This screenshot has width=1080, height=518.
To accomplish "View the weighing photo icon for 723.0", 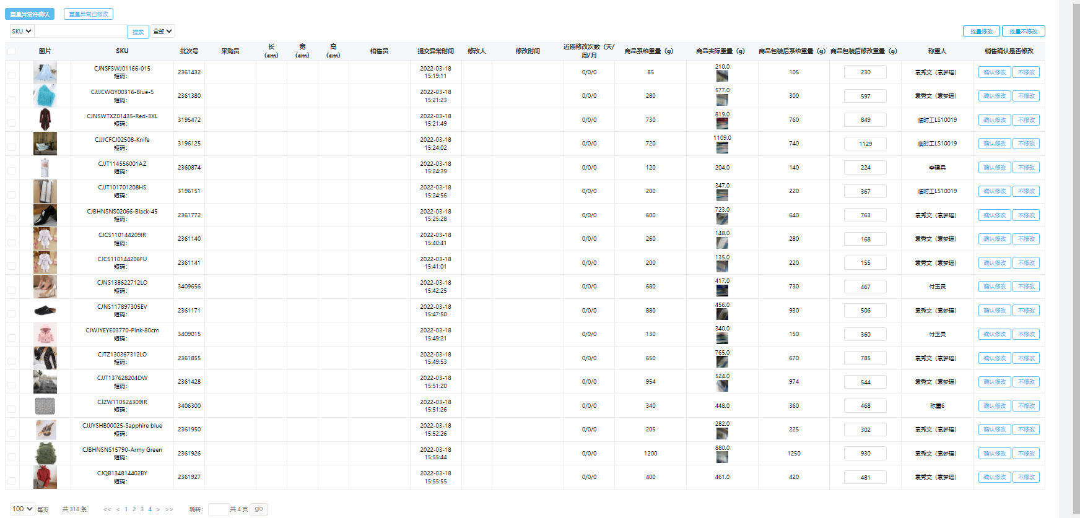I will tap(722, 219).
